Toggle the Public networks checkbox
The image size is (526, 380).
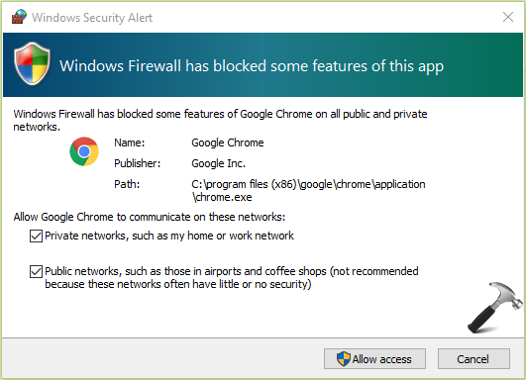coord(36,271)
